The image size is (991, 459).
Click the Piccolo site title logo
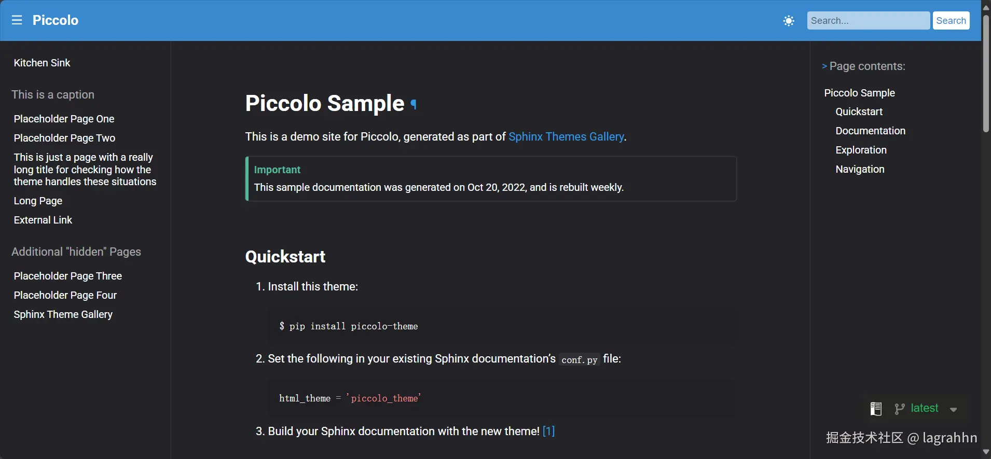click(x=56, y=20)
